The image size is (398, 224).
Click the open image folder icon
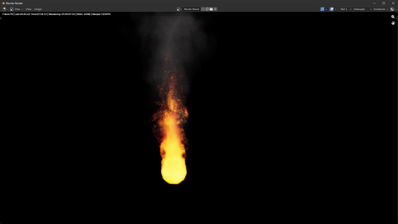(x=211, y=9)
